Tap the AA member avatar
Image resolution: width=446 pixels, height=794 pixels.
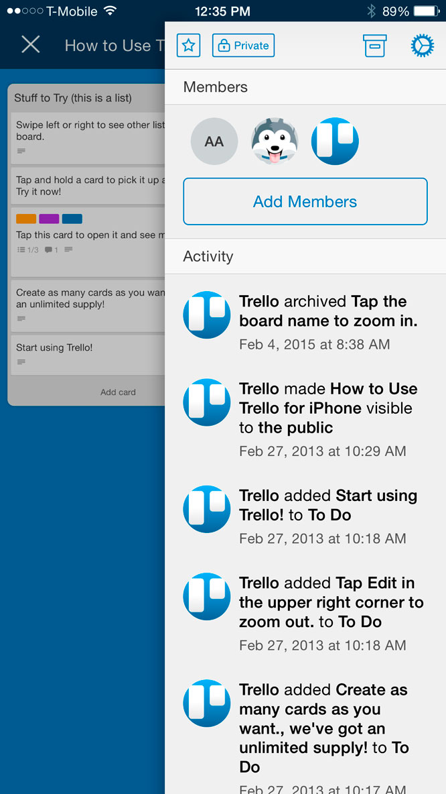click(214, 141)
